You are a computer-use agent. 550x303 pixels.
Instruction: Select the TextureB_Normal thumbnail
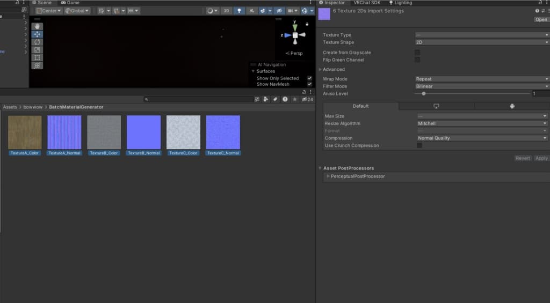(x=143, y=132)
